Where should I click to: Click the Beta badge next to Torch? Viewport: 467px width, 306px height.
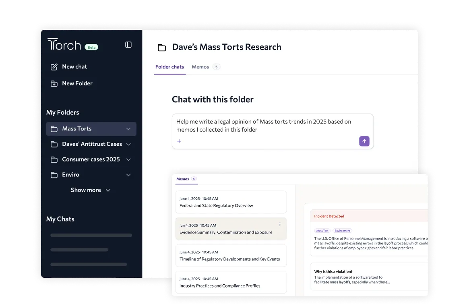91,47
